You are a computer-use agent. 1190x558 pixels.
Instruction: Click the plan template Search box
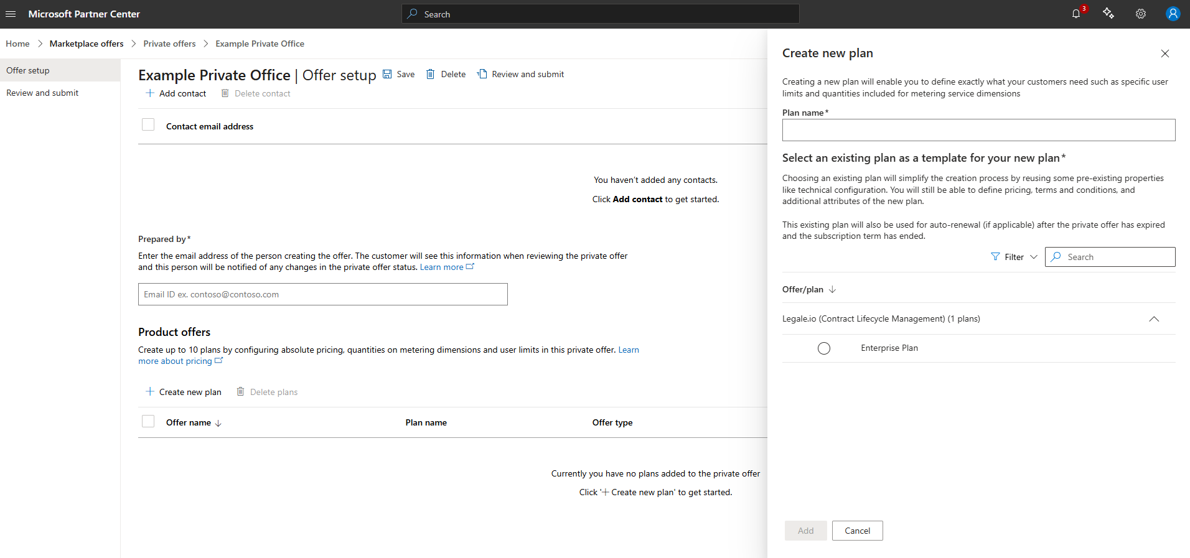[1110, 257]
